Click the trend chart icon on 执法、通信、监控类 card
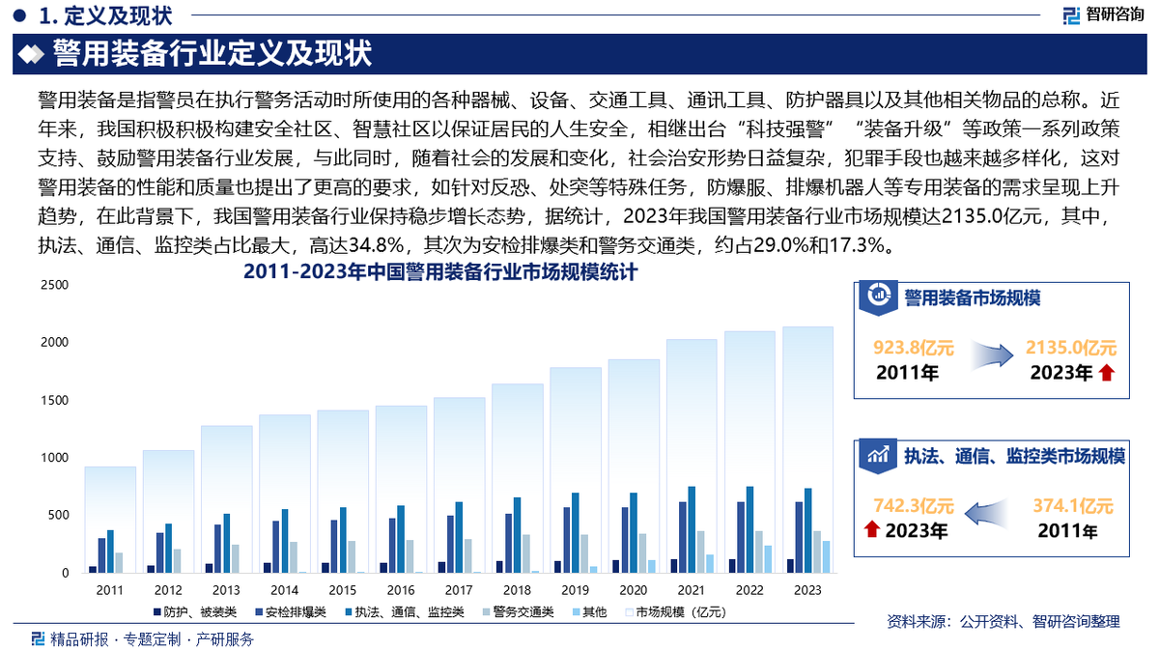The height and width of the screenshot is (651, 1159). point(880,453)
